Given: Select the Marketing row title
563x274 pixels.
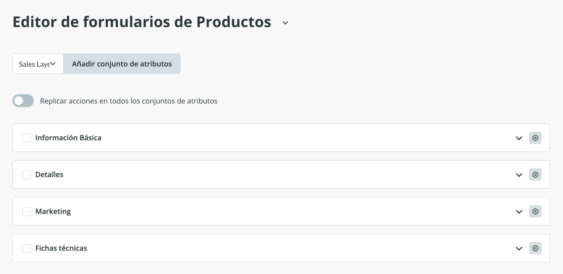Looking at the screenshot, I should pyautogui.click(x=53, y=211).
